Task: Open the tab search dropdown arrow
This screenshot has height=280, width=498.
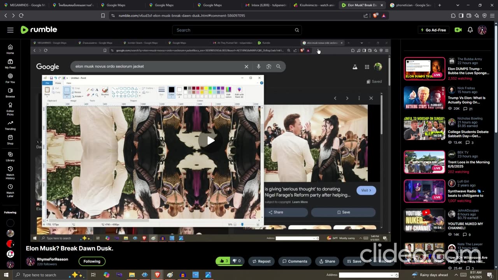Action: click(458, 5)
